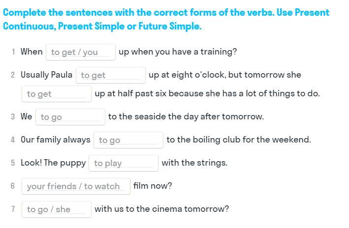The image size is (349, 228).
Task: Click the number 7 sentence marker
Action: (13, 209)
